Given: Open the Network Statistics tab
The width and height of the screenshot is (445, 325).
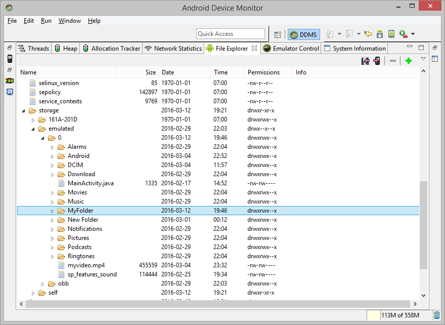Looking at the screenshot, I should 173,48.
